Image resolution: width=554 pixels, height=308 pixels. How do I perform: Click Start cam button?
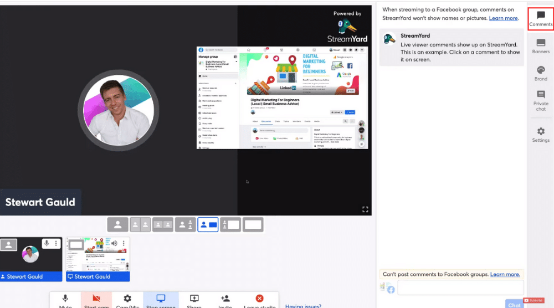click(96, 300)
